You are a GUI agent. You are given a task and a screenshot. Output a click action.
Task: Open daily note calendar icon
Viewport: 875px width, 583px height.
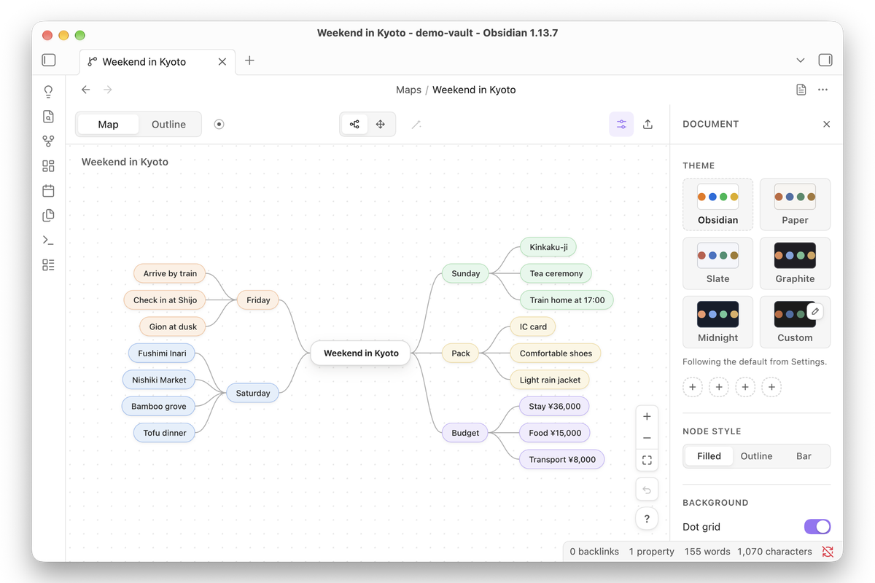click(48, 191)
